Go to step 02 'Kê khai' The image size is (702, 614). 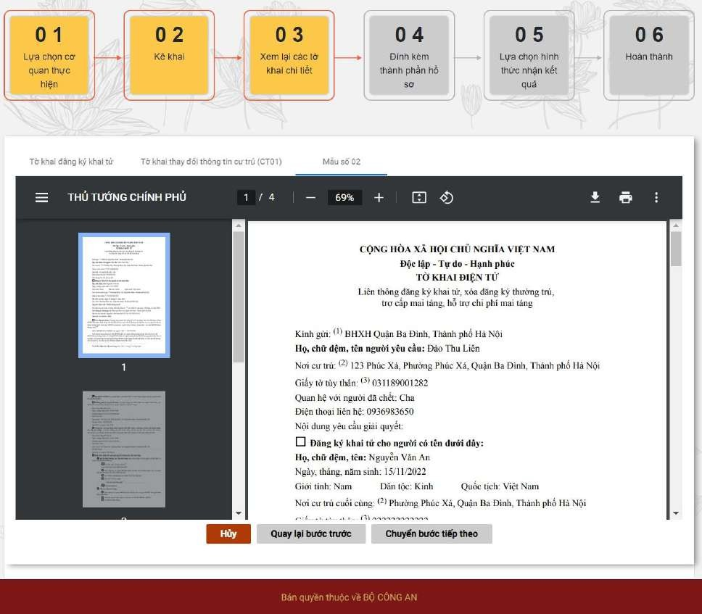tap(170, 55)
